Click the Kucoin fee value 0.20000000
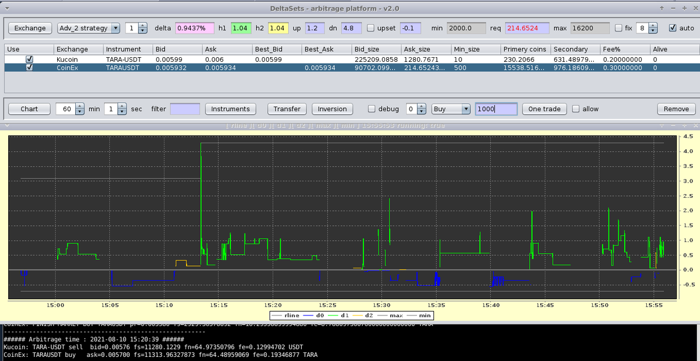This screenshot has height=361, width=700. click(625, 59)
